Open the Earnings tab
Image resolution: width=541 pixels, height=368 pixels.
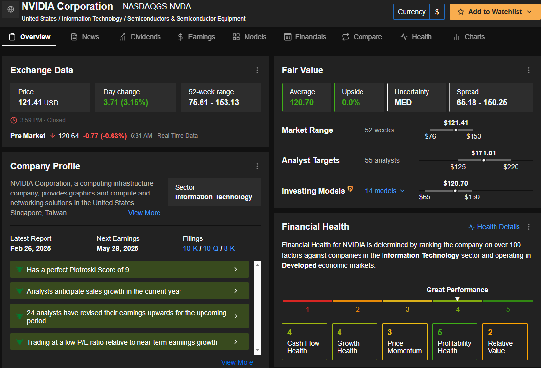[x=196, y=37]
